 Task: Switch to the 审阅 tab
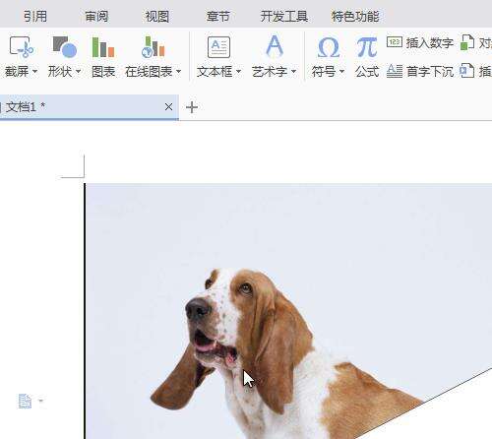point(96,16)
